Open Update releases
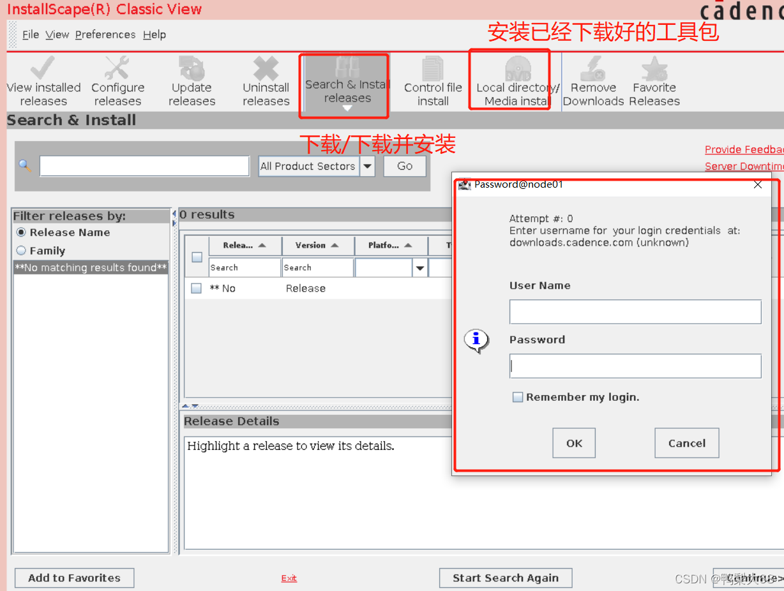Image resolution: width=784 pixels, height=591 pixels. (x=191, y=81)
